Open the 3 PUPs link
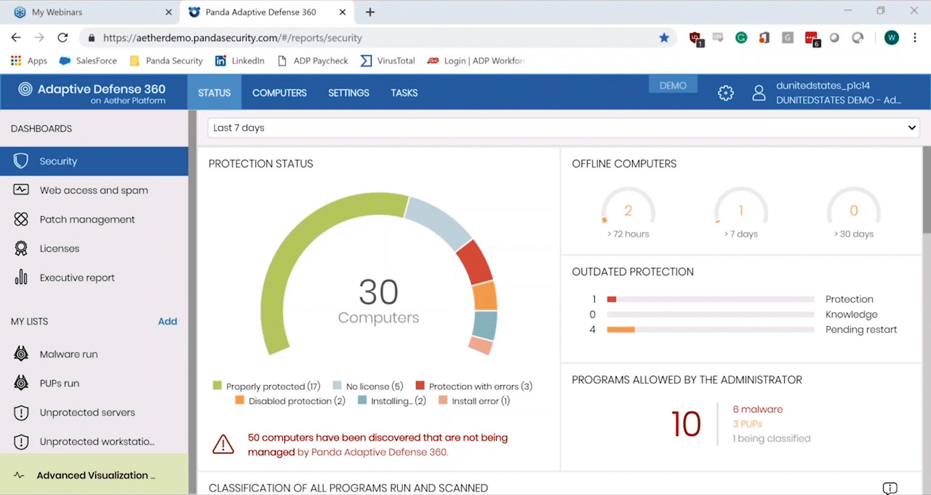The width and height of the screenshot is (931, 495). coord(747,424)
